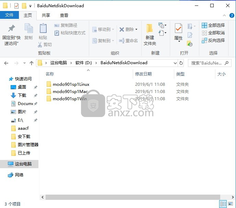Select all (全部选择) items
236x208 pixels.
(213, 25)
